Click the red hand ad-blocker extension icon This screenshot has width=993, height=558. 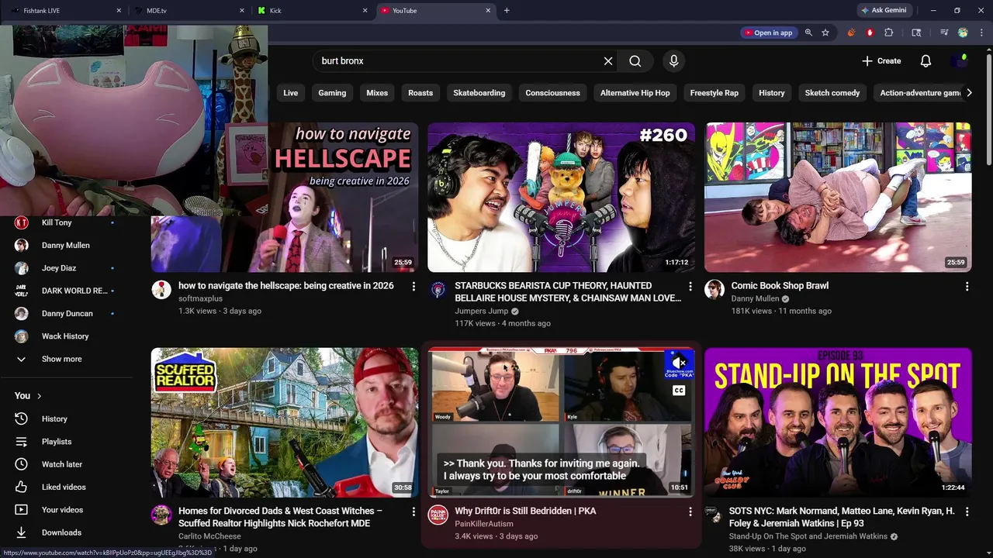click(x=870, y=33)
